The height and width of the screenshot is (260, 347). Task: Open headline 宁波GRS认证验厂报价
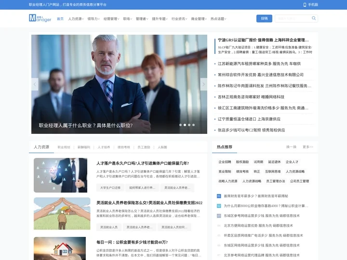point(263,40)
